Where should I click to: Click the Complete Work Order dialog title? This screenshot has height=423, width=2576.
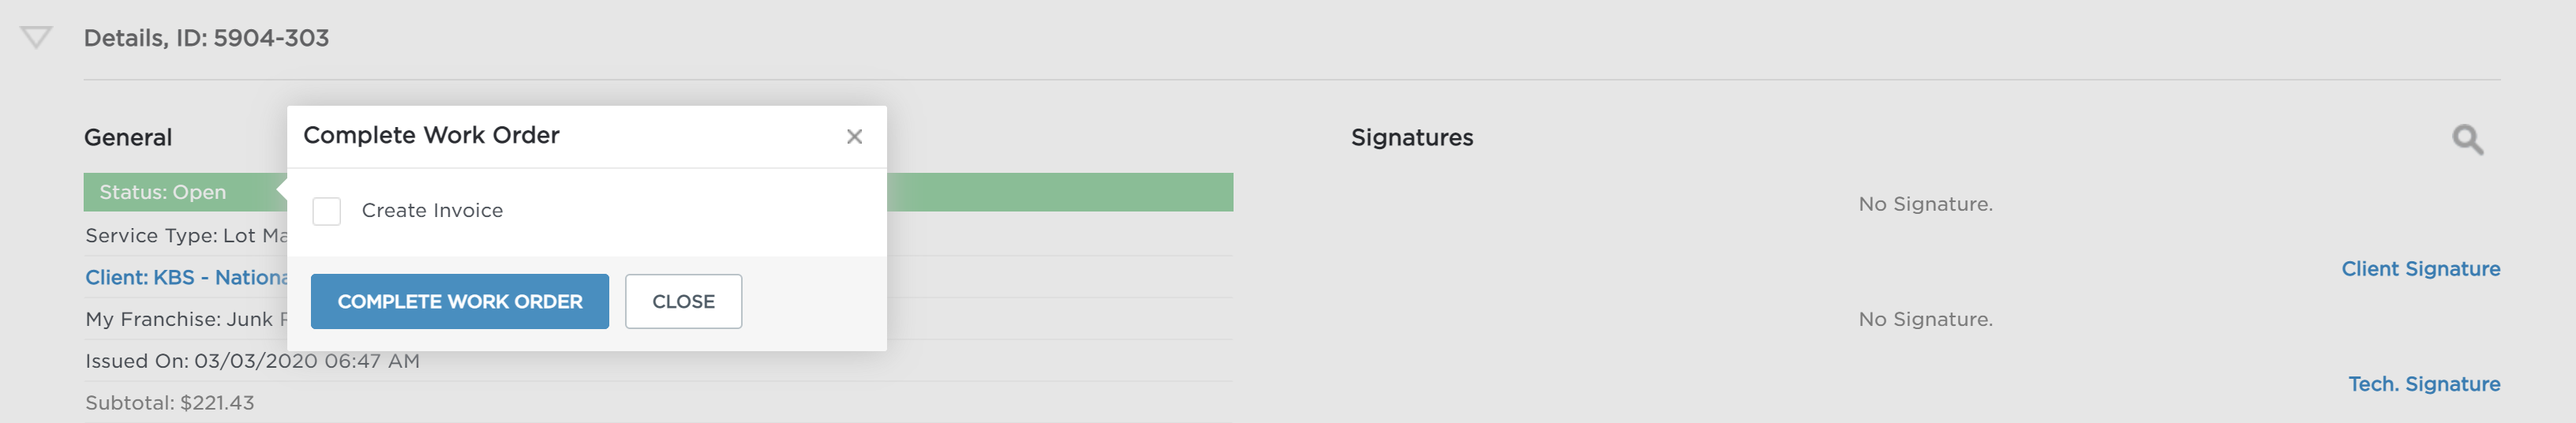431,135
